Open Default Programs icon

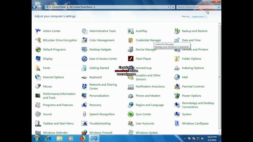[38, 49]
